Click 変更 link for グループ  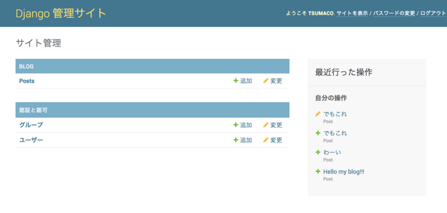tap(276, 125)
